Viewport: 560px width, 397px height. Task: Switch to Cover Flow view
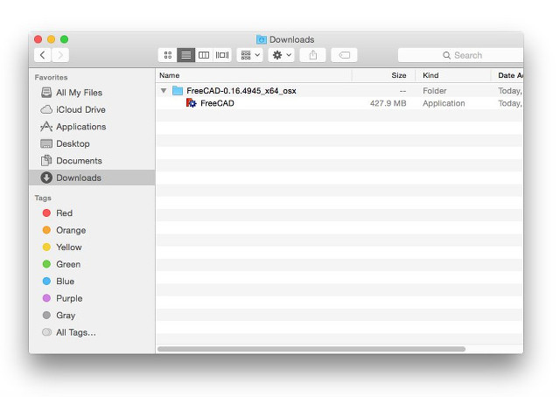pos(222,55)
